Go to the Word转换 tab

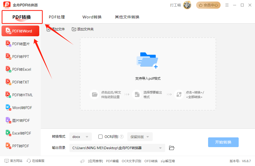92,17
